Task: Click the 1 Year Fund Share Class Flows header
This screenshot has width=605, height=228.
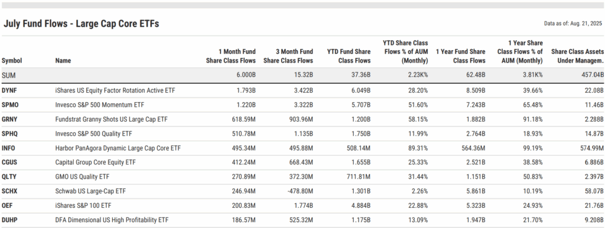Action: tap(461, 56)
